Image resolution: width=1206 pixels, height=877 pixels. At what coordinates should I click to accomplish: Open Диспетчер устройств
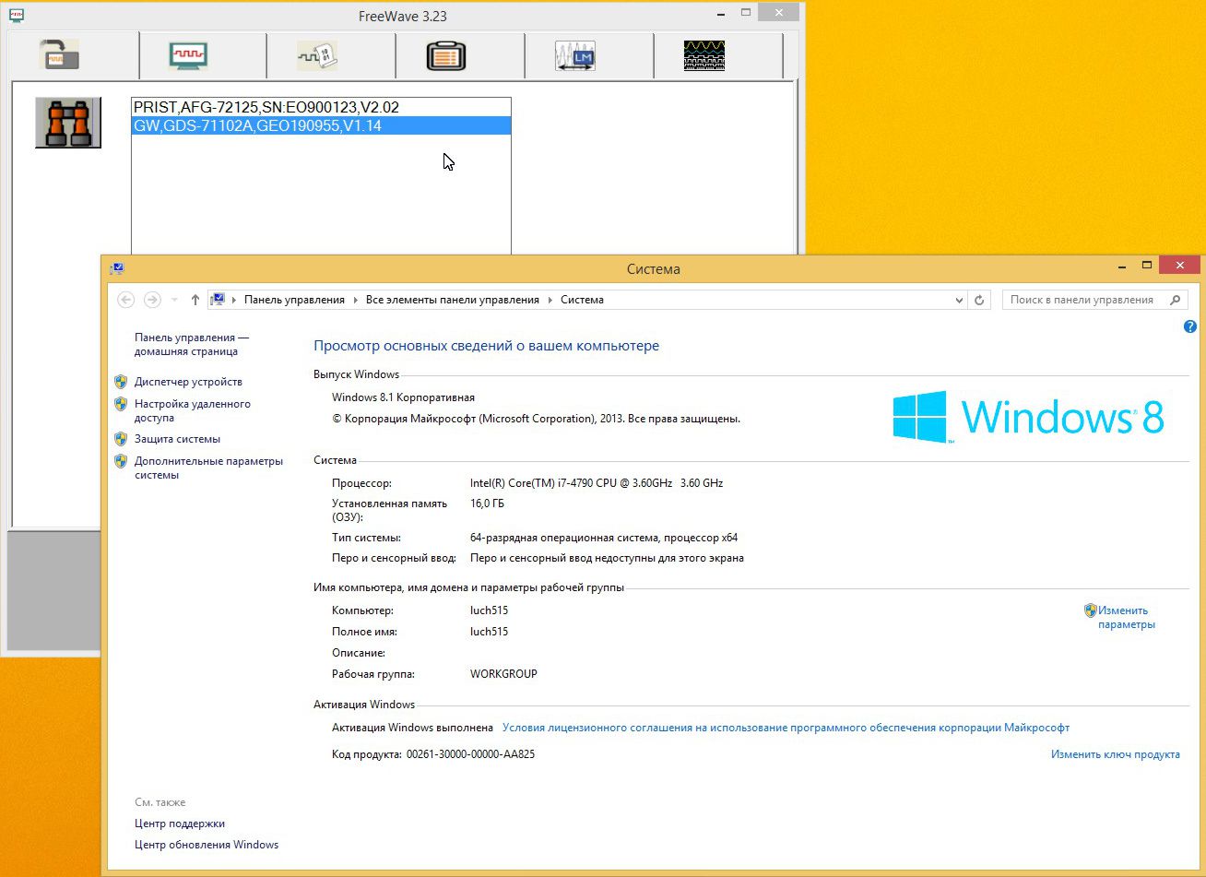pyautogui.click(x=188, y=382)
